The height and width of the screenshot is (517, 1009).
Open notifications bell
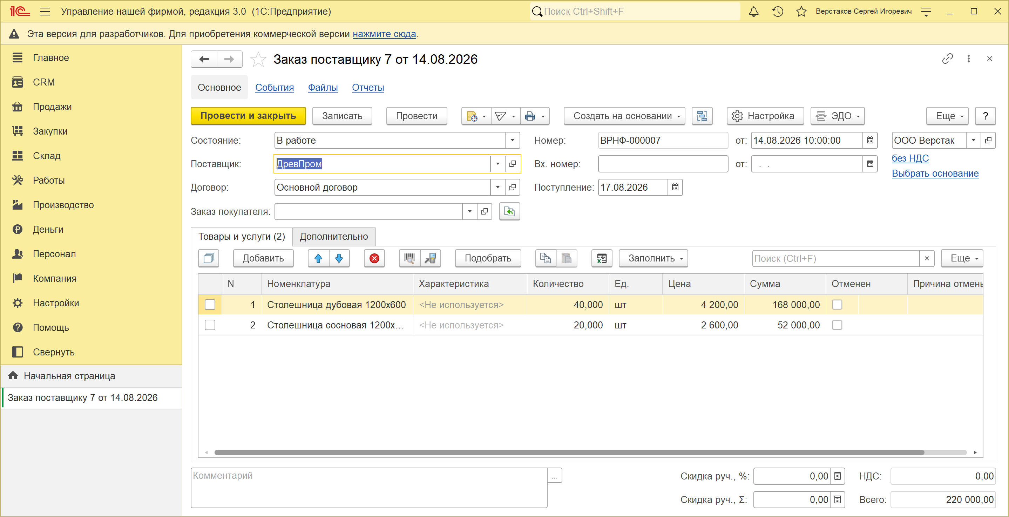click(753, 11)
